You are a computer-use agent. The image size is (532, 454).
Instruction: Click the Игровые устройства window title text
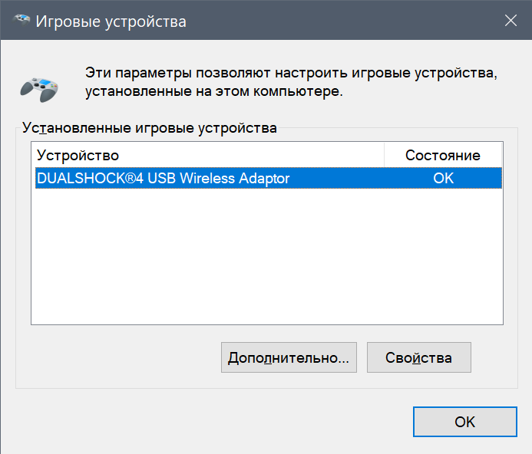tap(111, 21)
